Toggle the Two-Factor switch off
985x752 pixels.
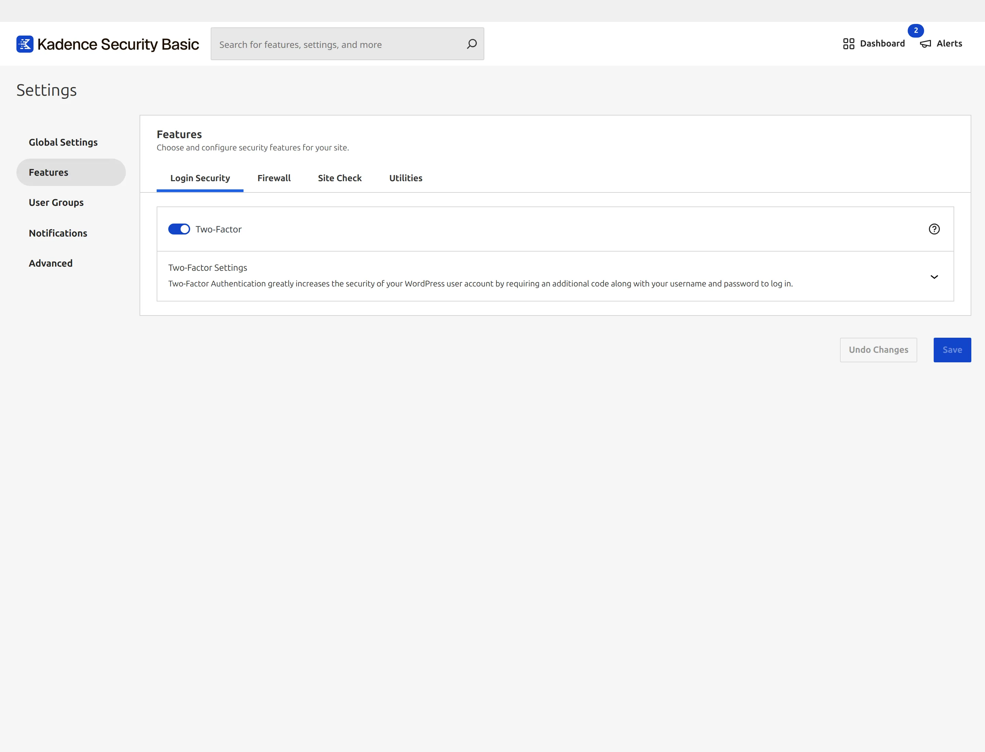[179, 229]
